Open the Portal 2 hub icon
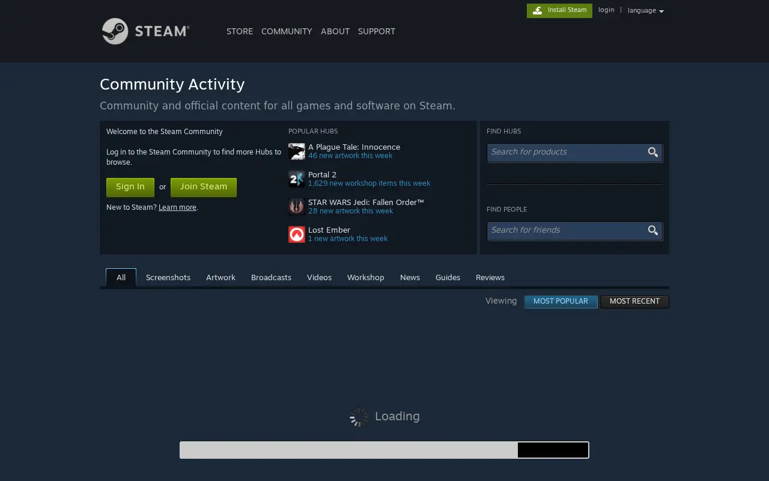Image resolution: width=769 pixels, height=481 pixels. (x=297, y=179)
